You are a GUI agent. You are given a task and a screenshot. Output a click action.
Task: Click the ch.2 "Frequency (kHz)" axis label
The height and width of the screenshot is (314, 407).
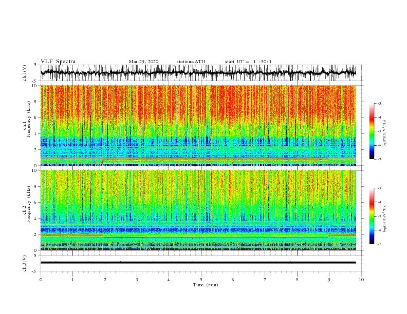click(x=29, y=204)
